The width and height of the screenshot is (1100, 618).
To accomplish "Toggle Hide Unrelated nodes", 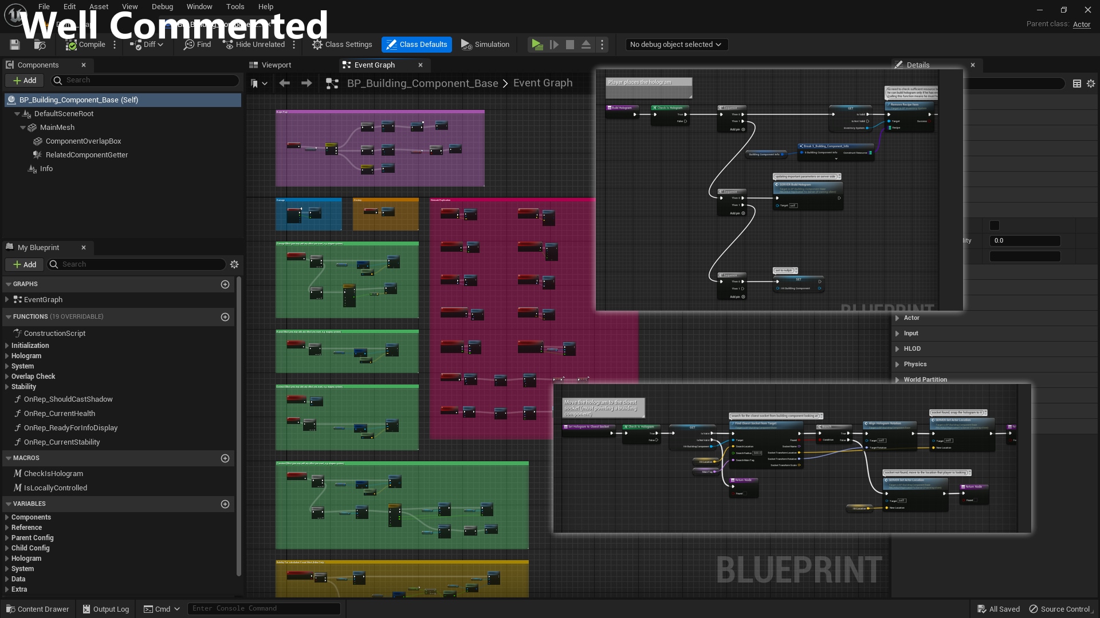I will (254, 45).
